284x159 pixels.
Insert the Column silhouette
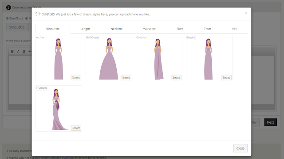(x=176, y=78)
